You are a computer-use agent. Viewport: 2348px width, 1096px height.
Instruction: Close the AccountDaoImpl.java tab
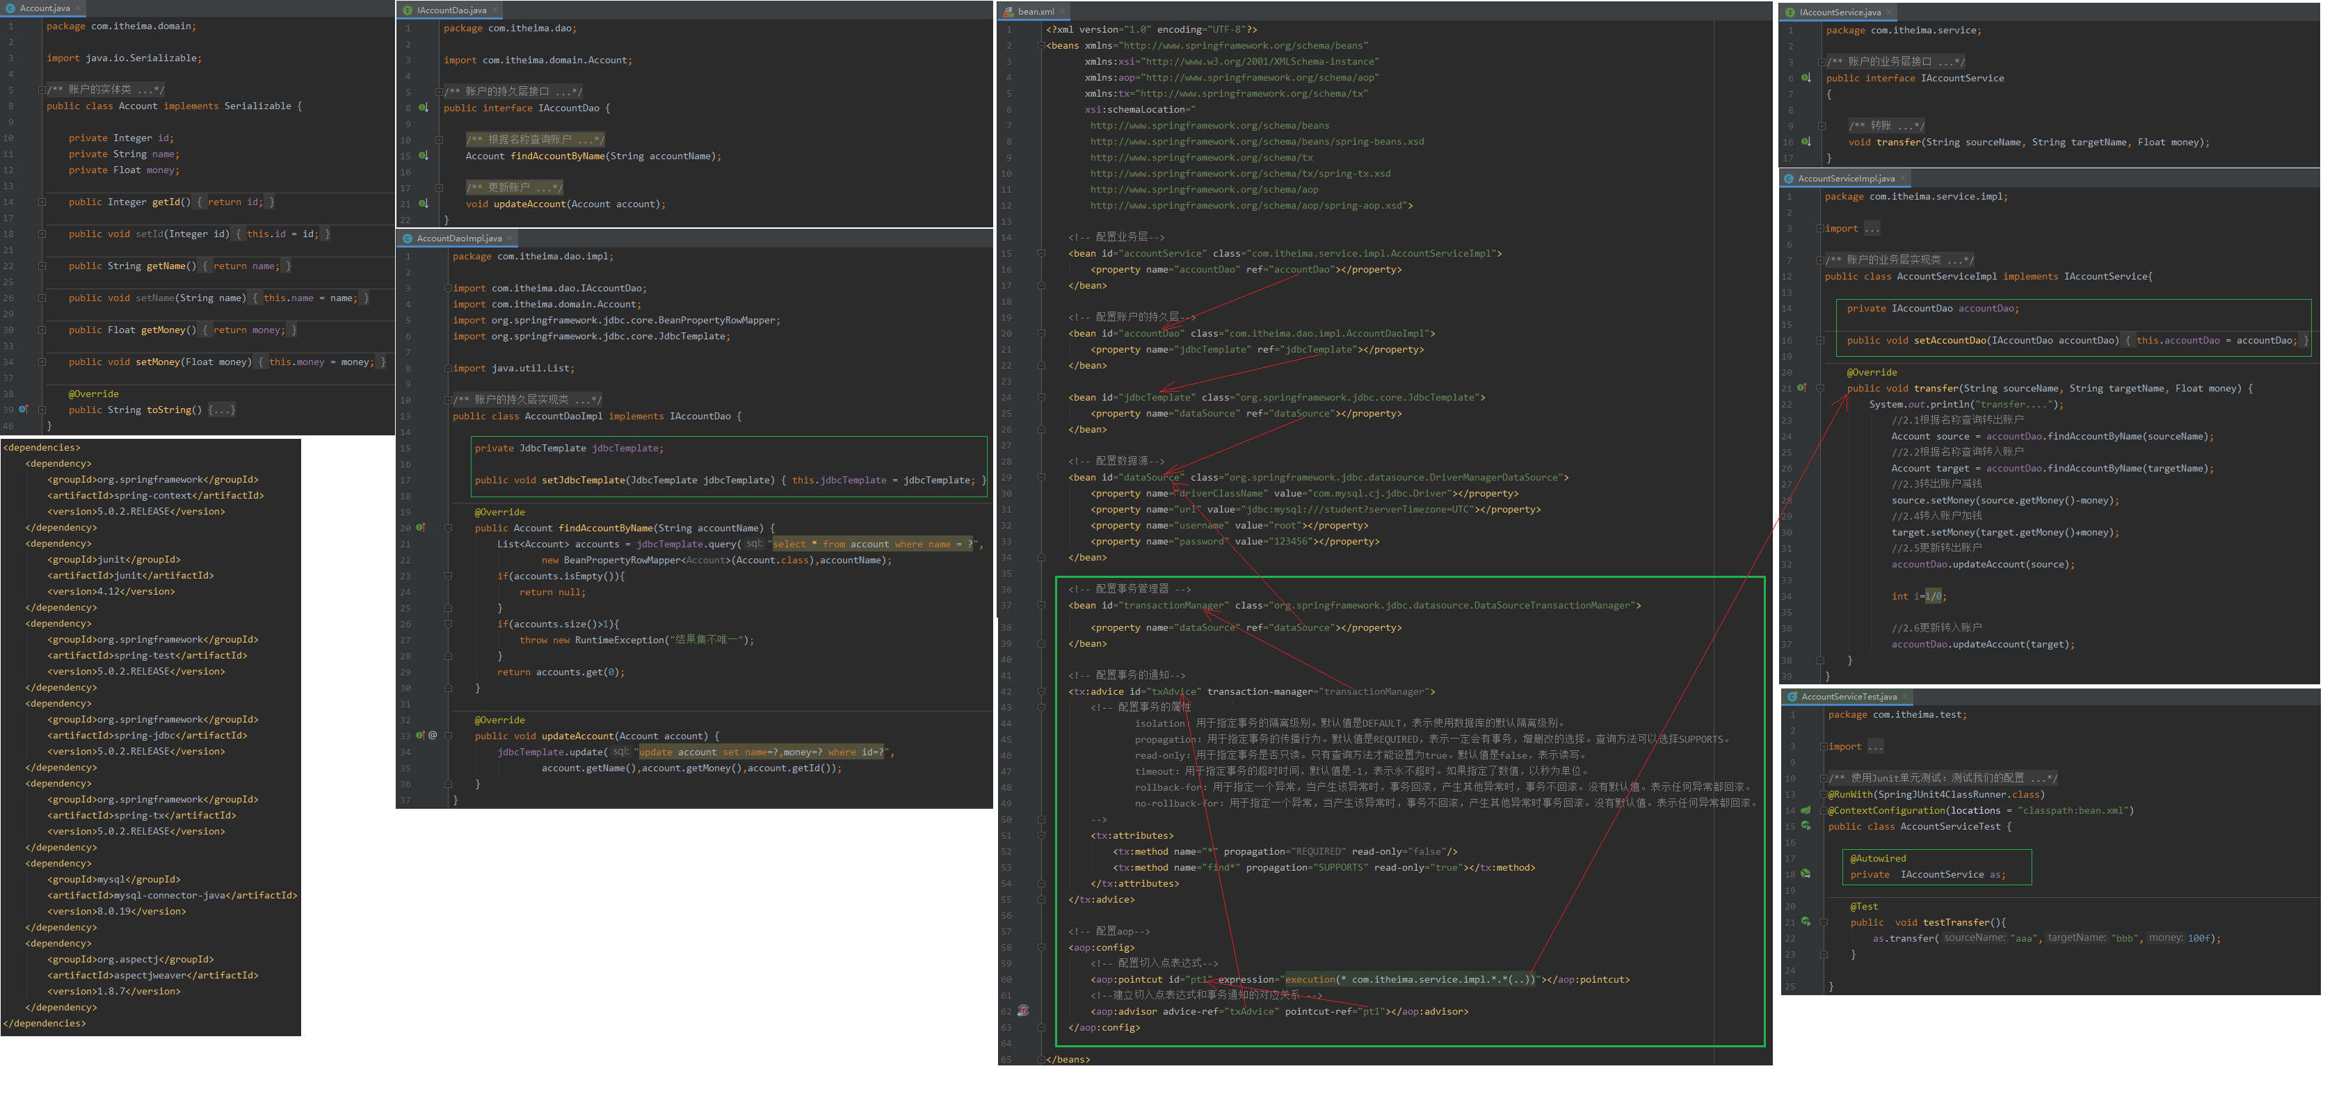[x=510, y=239]
